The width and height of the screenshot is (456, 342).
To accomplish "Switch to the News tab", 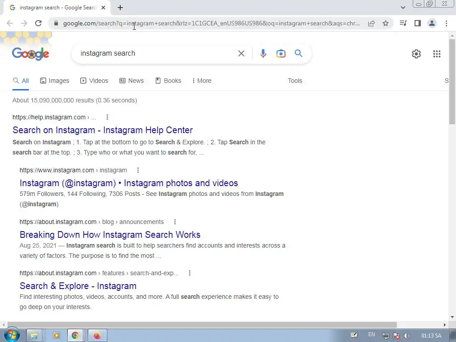I will tap(132, 81).
